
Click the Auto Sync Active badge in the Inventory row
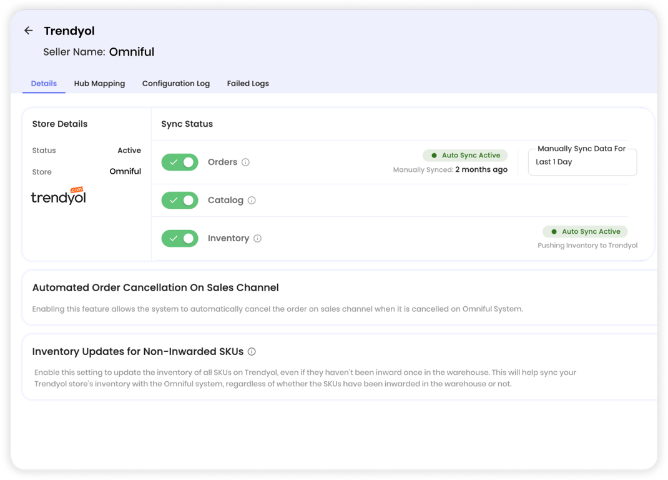[585, 232]
